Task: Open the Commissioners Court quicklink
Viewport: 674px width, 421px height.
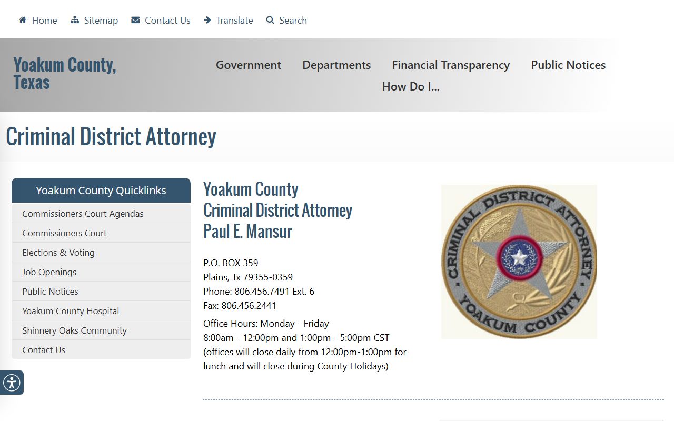Action: click(x=101, y=233)
